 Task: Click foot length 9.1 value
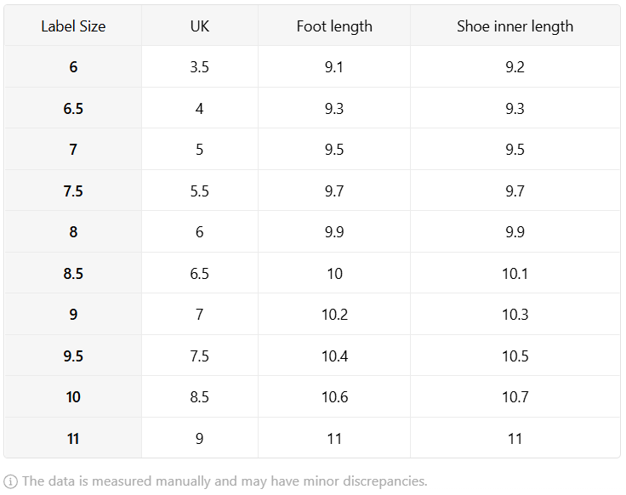[334, 67]
